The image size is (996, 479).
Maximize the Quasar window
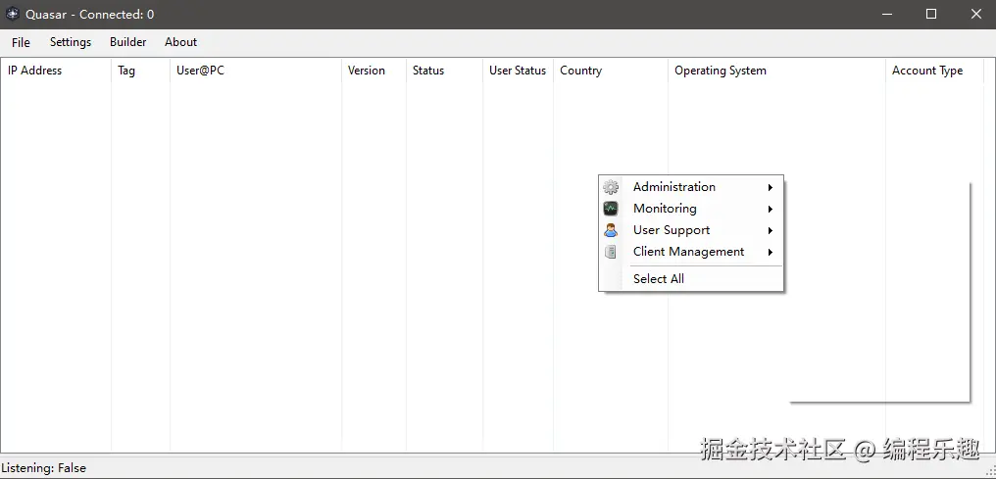[931, 14]
